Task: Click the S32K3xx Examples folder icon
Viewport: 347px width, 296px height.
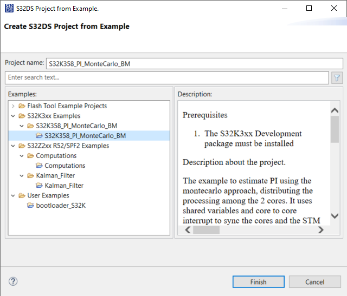Action: point(22,116)
